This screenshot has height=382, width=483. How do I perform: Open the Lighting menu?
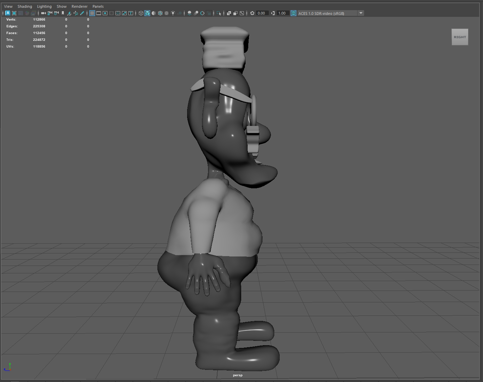(44, 6)
